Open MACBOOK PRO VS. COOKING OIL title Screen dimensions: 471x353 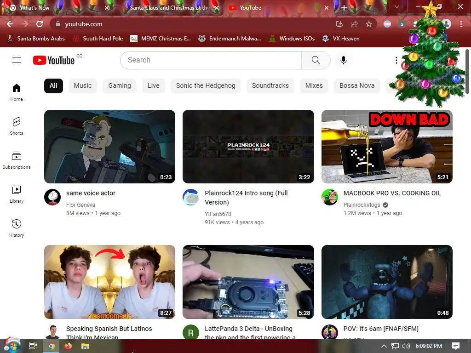point(392,193)
